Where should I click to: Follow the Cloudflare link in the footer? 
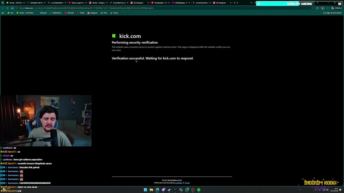click(x=179, y=183)
